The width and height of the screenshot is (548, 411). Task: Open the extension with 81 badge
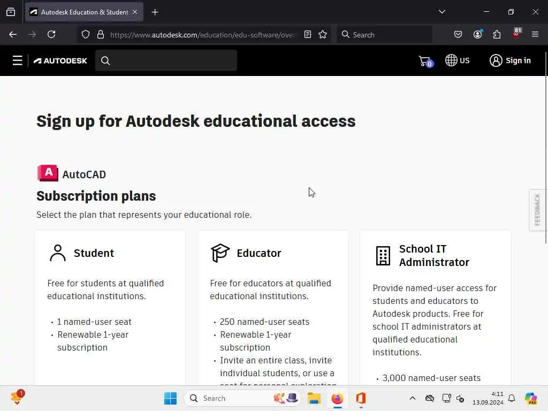coord(516,34)
